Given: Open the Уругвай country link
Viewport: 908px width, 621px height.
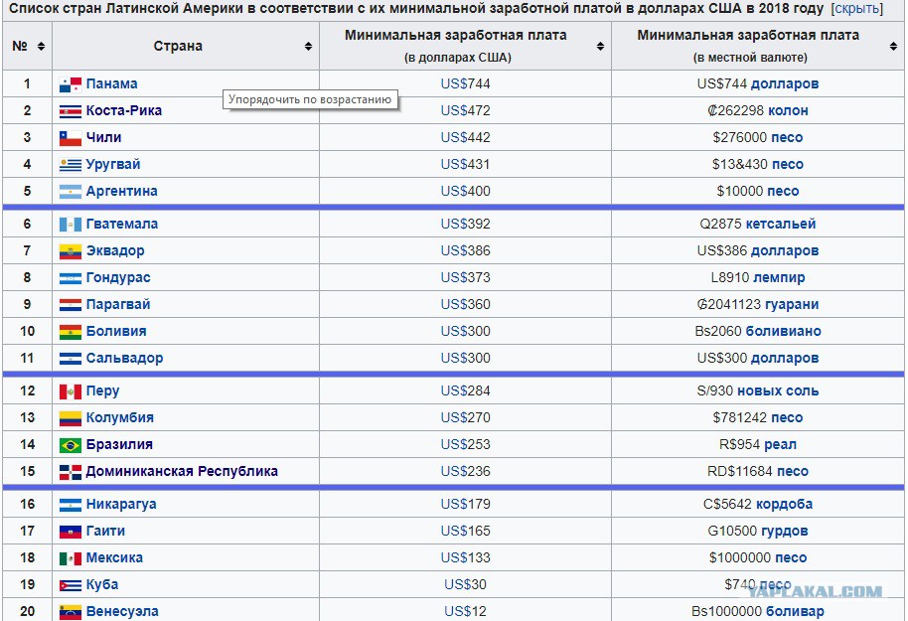Looking at the screenshot, I should (x=113, y=165).
